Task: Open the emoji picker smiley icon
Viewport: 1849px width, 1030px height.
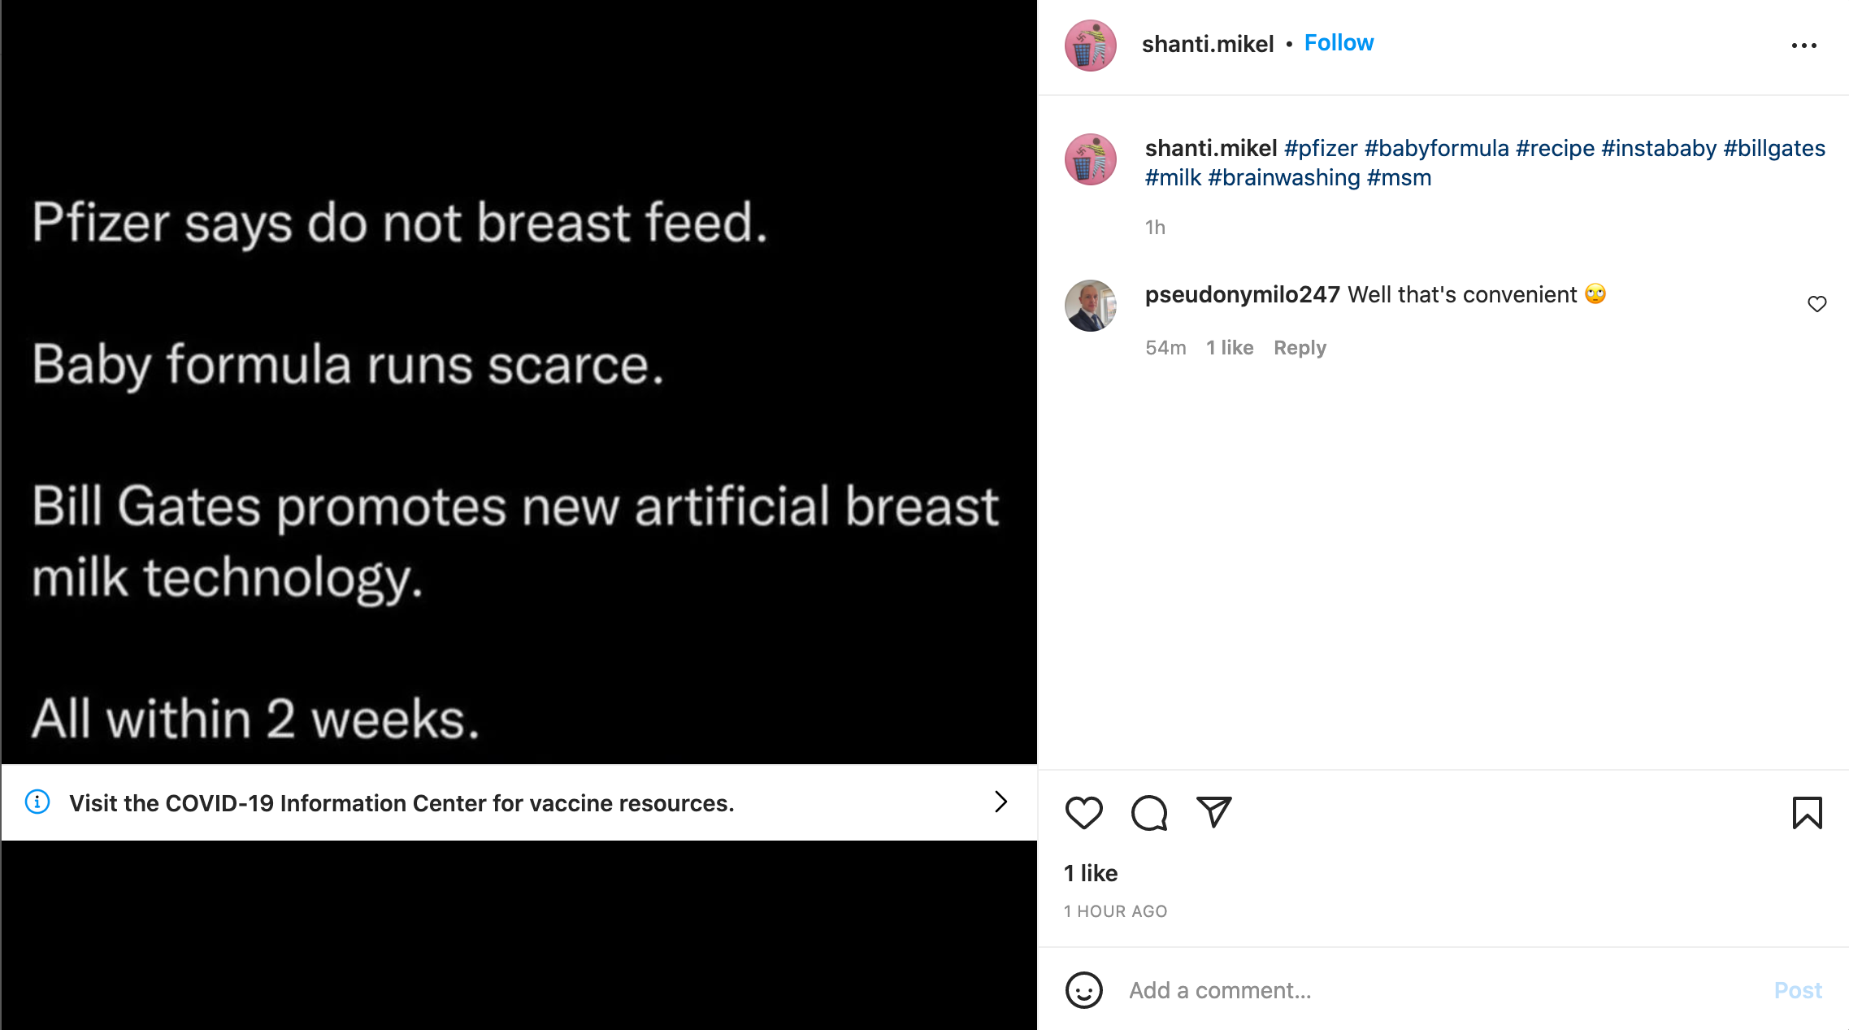Action: click(x=1083, y=990)
